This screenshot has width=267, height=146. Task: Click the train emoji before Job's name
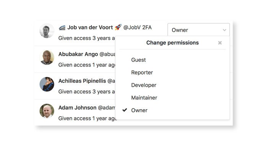[x=62, y=28]
